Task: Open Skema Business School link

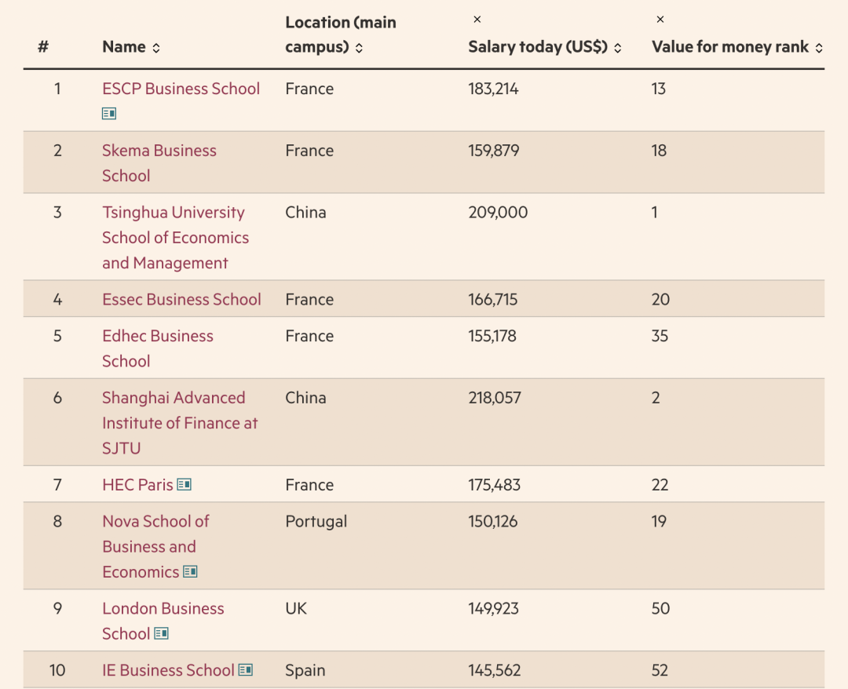Action: [159, 162]
